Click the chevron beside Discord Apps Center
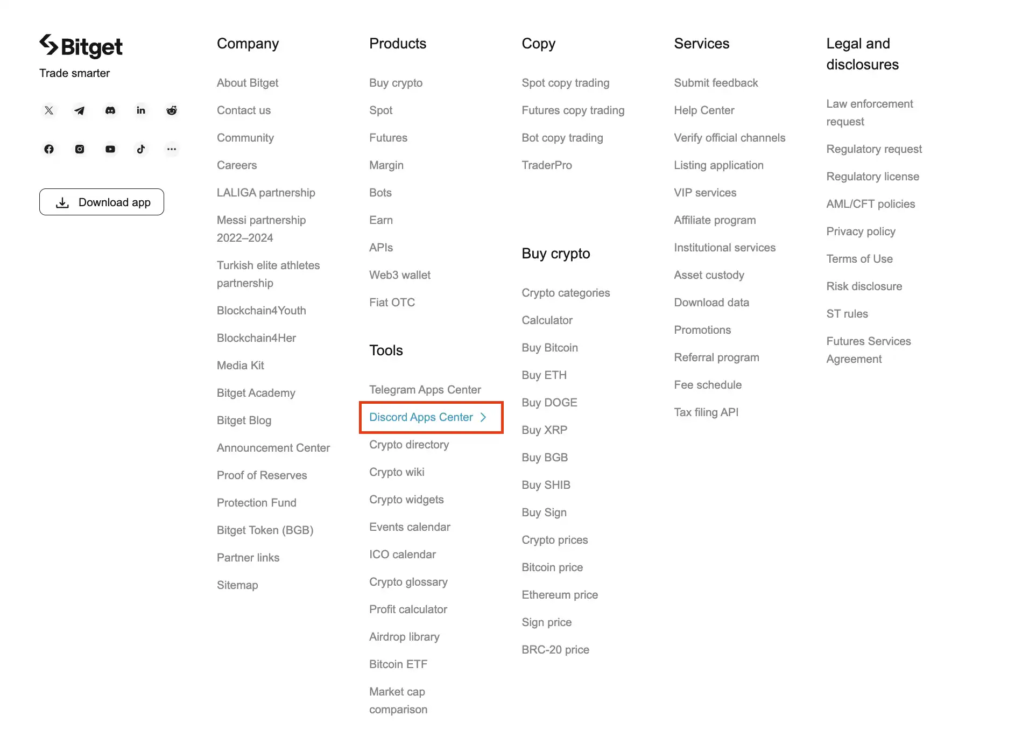This screenshot has height=730, width=1015. click(483, 417)
